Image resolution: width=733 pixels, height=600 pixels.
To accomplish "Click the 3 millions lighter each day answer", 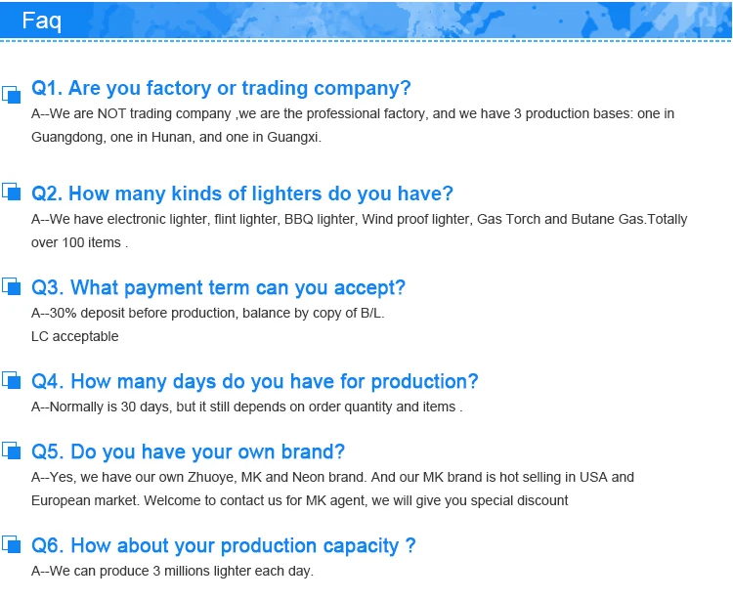I will click(173, 571).
